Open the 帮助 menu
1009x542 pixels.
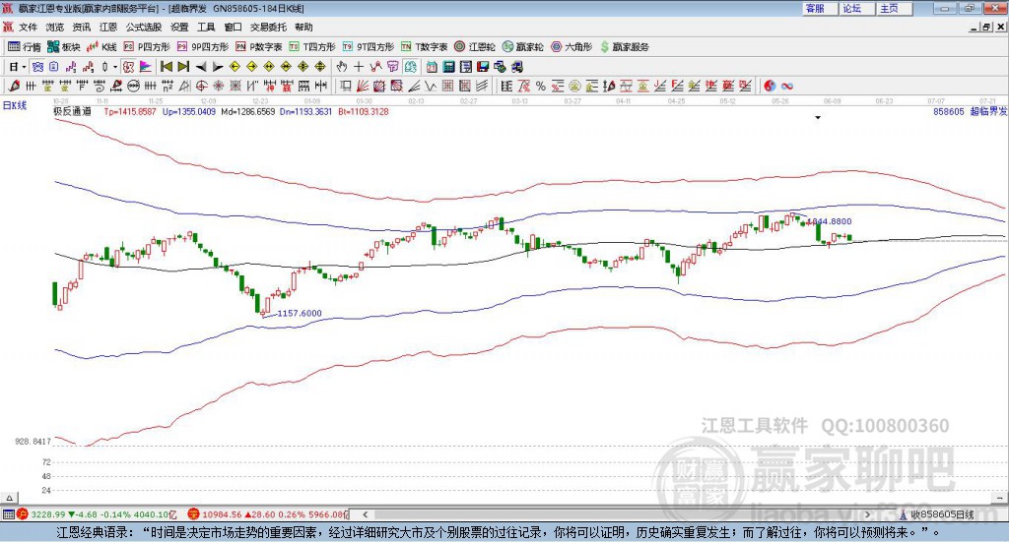tap(303, 27)
